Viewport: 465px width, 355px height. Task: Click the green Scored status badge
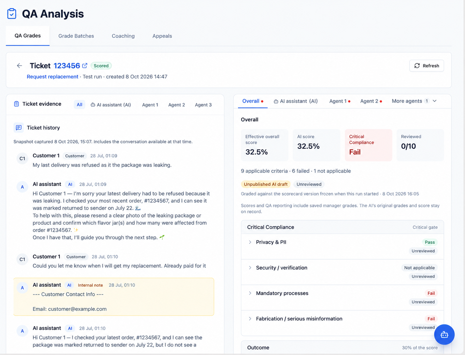click(101, 66)
